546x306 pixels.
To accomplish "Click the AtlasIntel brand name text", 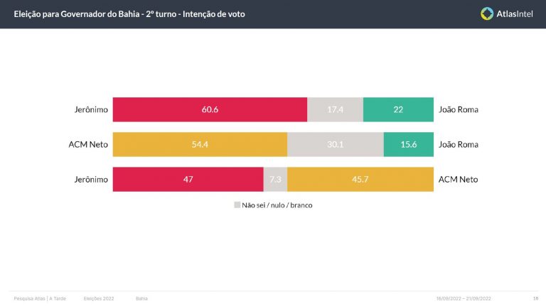I will (x=514, y=14).
